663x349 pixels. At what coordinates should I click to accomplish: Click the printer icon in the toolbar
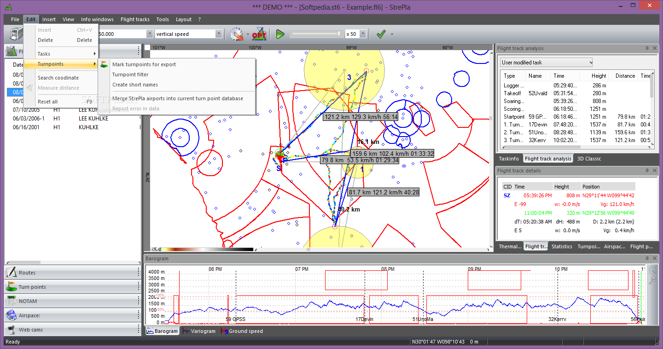pyautogui.click(x=16, y=34)
